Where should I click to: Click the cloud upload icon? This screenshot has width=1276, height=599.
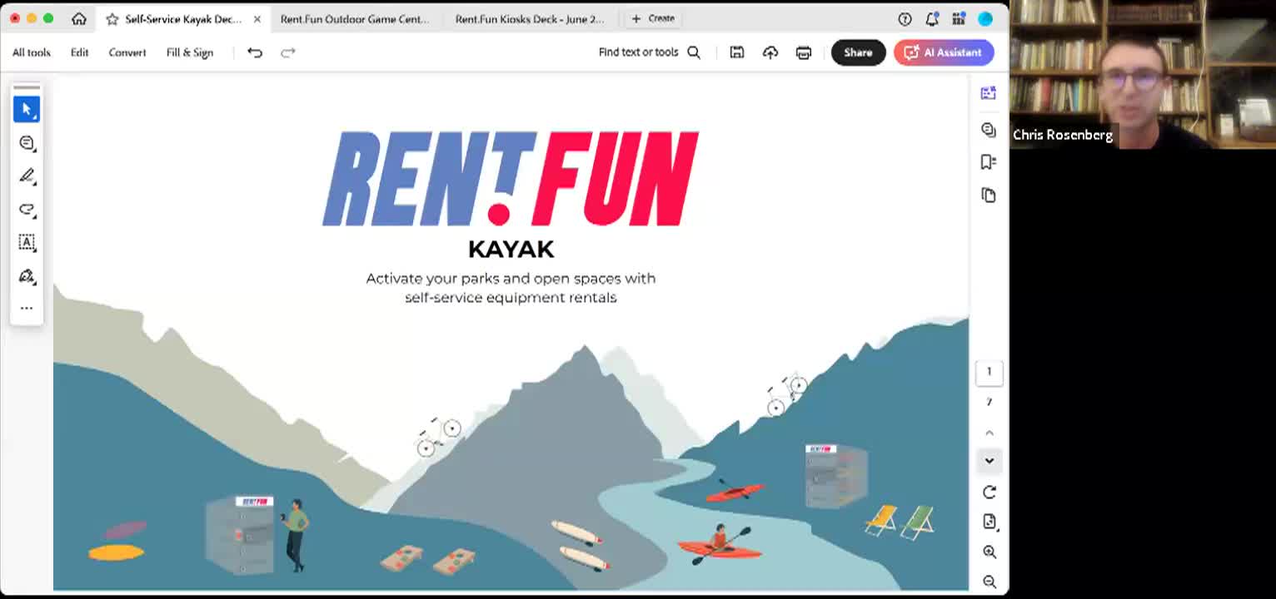click(770, 52)
